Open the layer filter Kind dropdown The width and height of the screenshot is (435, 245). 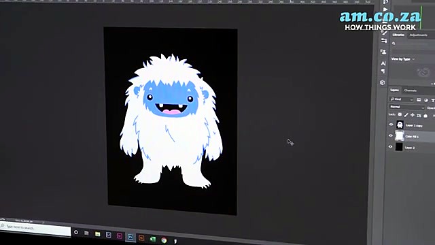(x=402, y=99)
